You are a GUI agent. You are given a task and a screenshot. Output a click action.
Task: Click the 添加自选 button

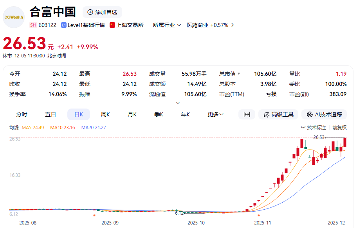(x=102, y=12)
